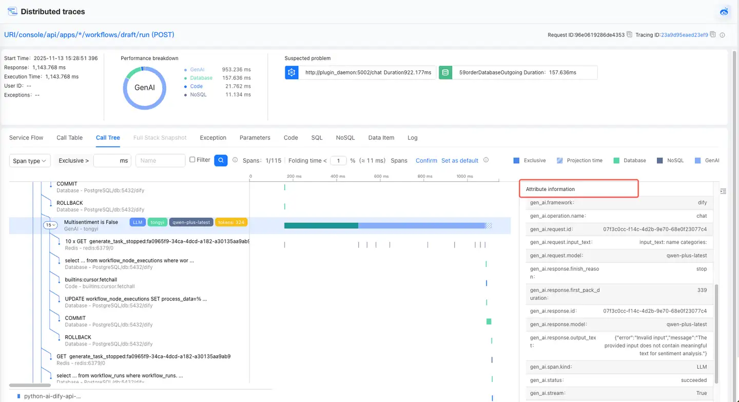Screen dimensions: 739x402
Task: Switch to the Service Flow tab
Action: (x=26, y=138)
